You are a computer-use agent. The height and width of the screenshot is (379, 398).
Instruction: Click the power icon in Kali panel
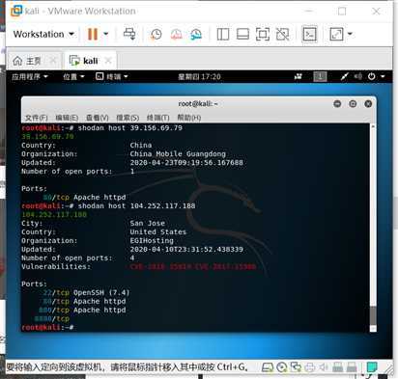[x=371, y=76]
